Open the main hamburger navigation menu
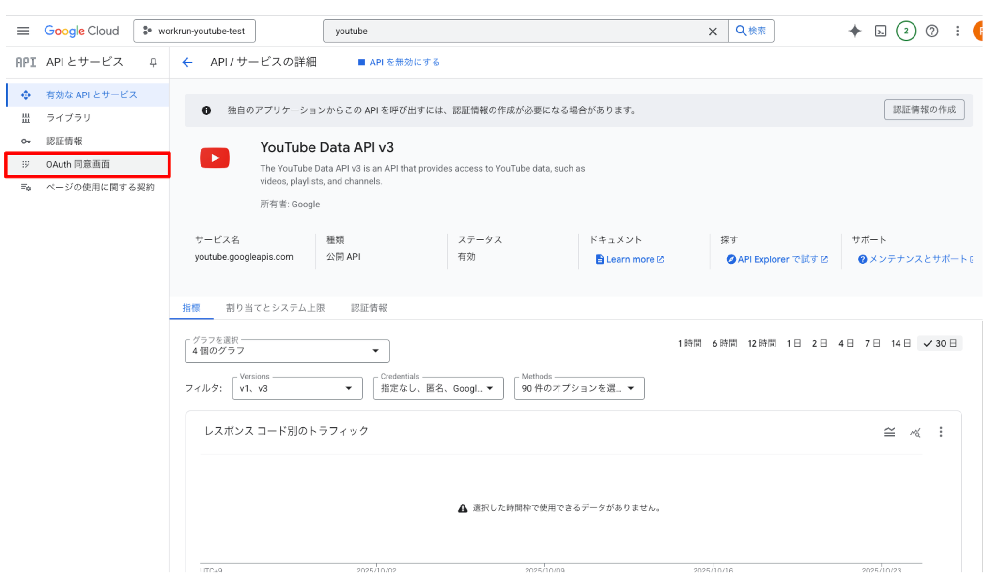This screenshot has width=992, height=584. [x=23, y=31]
